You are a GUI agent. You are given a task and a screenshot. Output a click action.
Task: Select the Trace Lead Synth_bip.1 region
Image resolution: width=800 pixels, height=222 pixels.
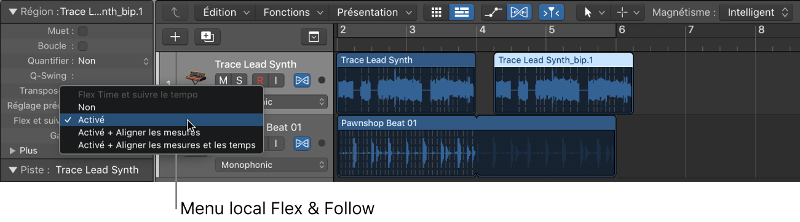tap(563, 83)
